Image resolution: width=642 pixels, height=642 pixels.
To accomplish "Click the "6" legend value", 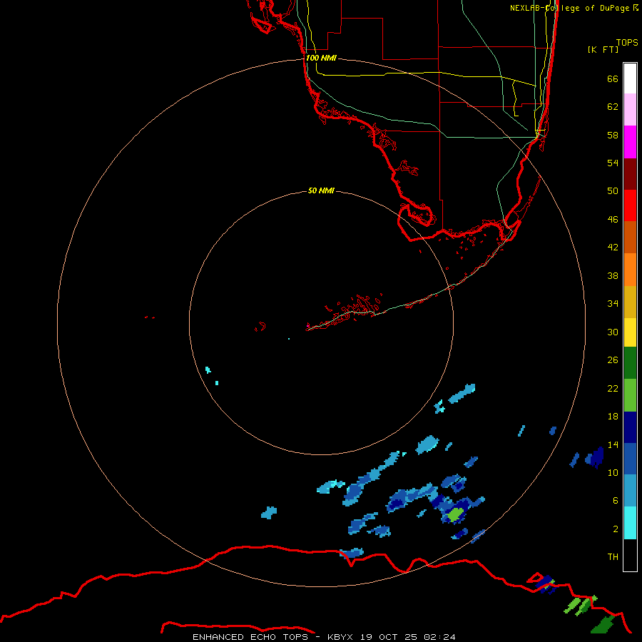I will point(615,500).
